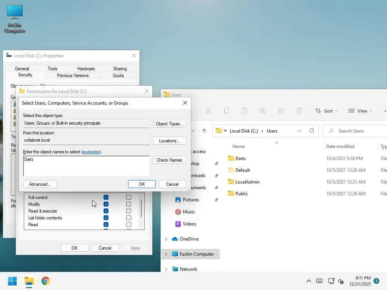Open Pictures in the navigation pane
Screen dimensions: 387x290
click(187, 200)
